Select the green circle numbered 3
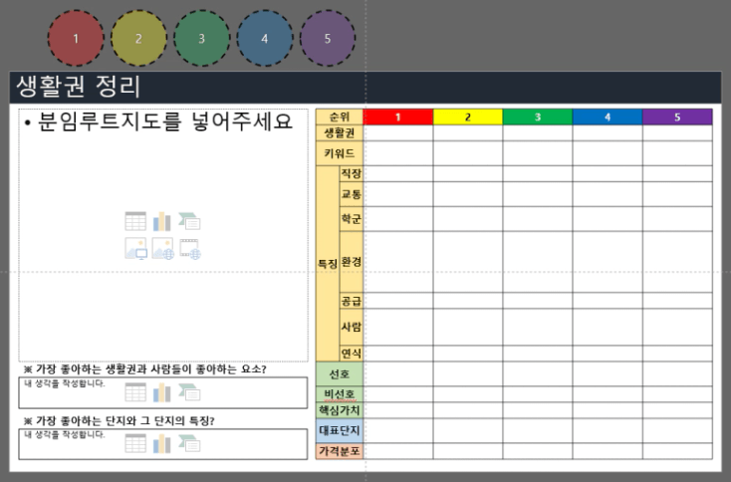The width and height of the screenshot is (731, 482). pyautogui.click(x=201, y=38)
